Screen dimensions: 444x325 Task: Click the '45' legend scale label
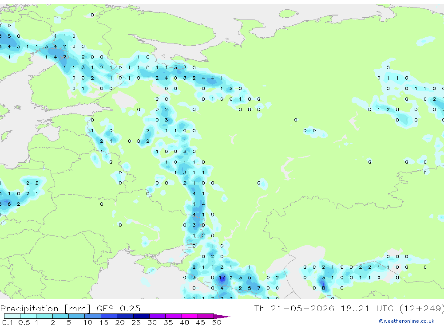pyautogui.click(x=201, y=322)
